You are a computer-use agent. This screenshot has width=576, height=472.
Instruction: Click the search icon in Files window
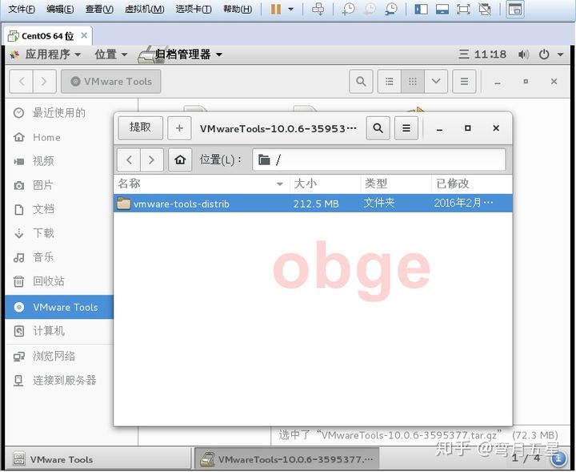pos(361,81)
